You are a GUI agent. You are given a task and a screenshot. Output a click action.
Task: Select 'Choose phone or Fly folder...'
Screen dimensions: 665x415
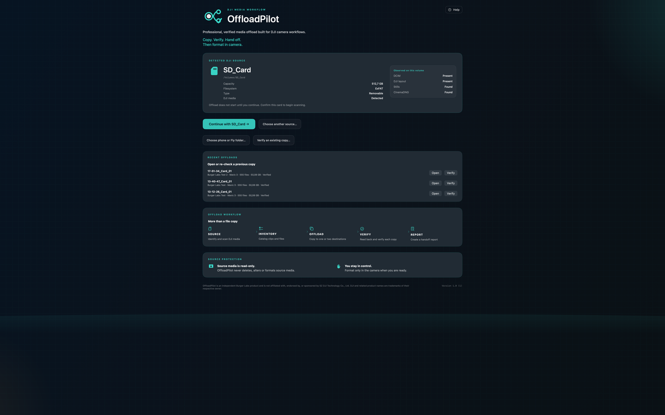point(226,140)
